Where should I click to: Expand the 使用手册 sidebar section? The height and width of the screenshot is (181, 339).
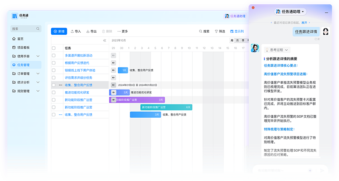pos(38,56)
